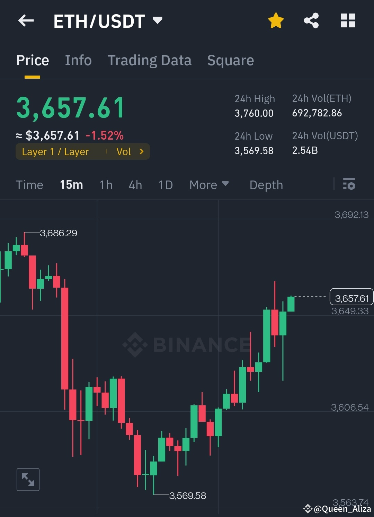Tap the Depth view option
This screenshot has width=374, height=517.
(x=266, y=185)
